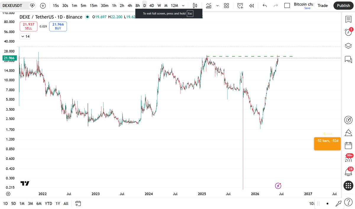Redo the last chart action
Screen dimensions: 355x209
pyautogui.click(x=275, y=6)
